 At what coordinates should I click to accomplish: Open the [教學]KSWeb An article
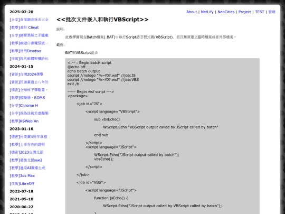pos(24,121)
